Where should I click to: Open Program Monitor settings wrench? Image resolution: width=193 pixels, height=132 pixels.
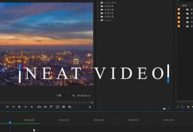point(74,95)
